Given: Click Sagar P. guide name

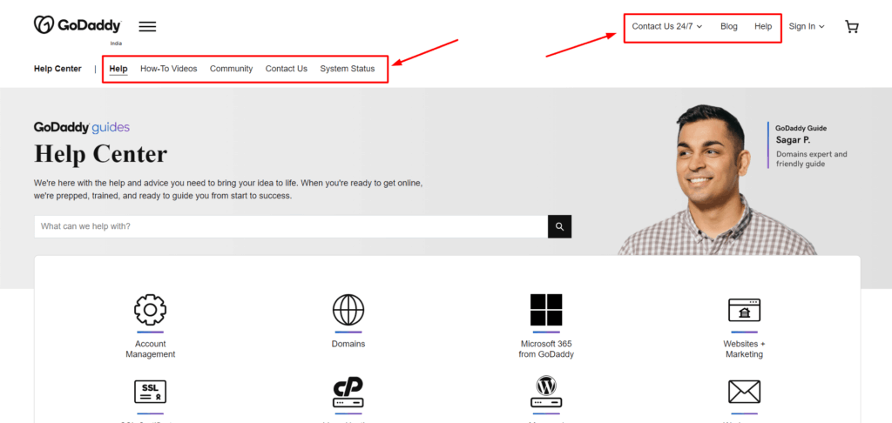Looking at the screenshot, I should tap(793, 140).
